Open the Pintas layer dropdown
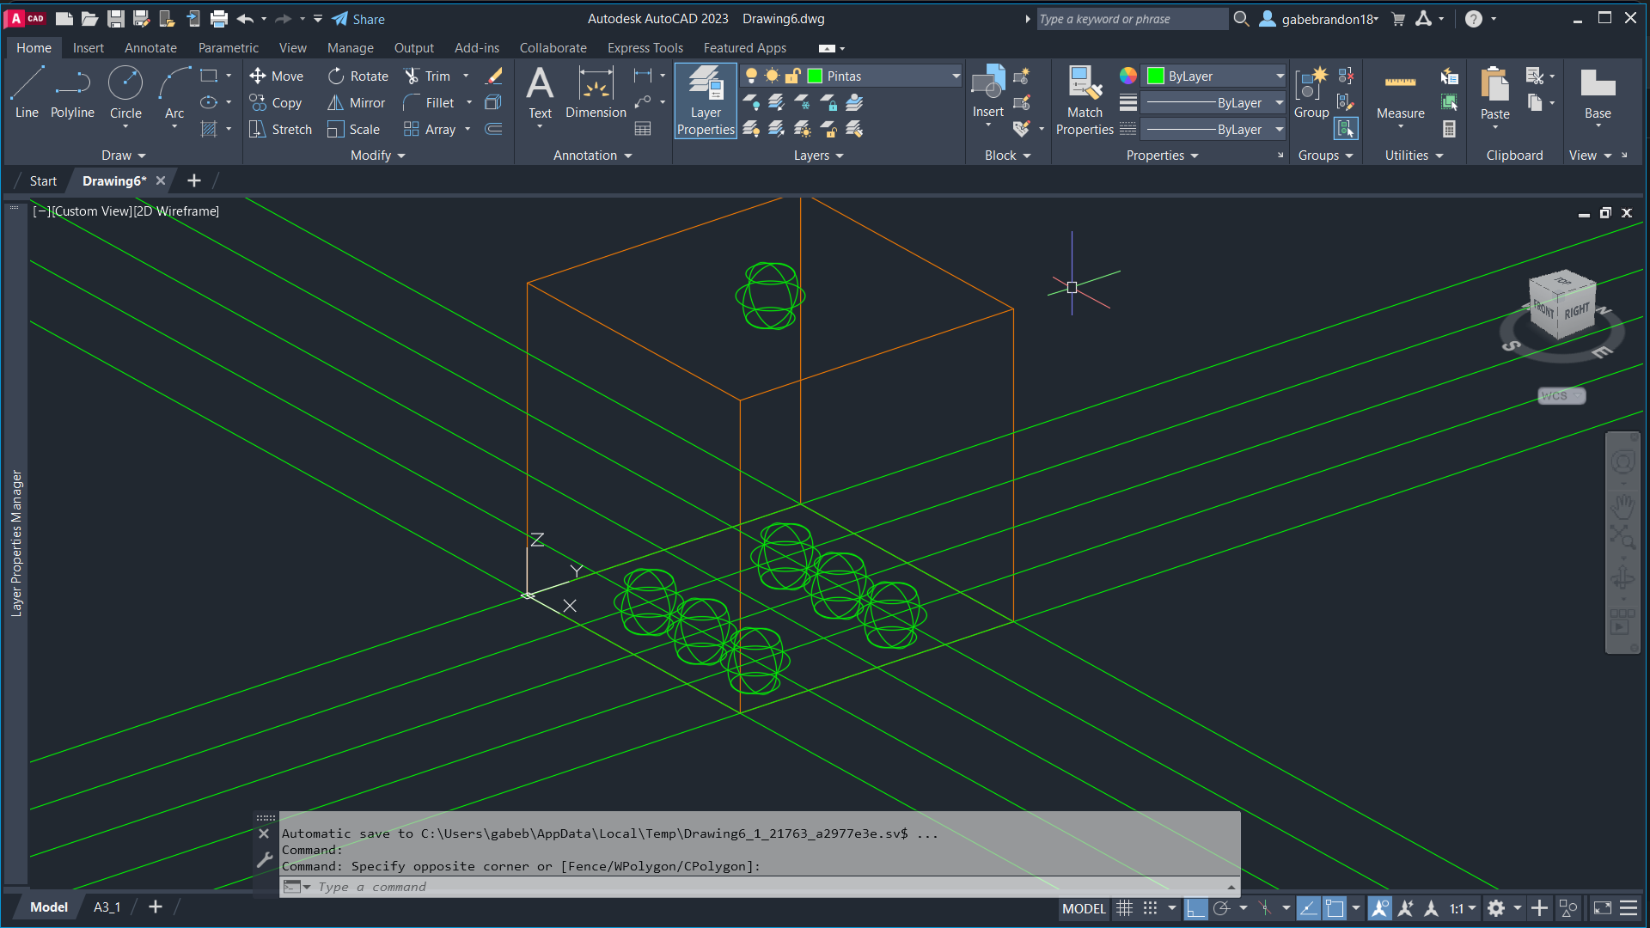1650x928 pixels. tap(956, 76)
